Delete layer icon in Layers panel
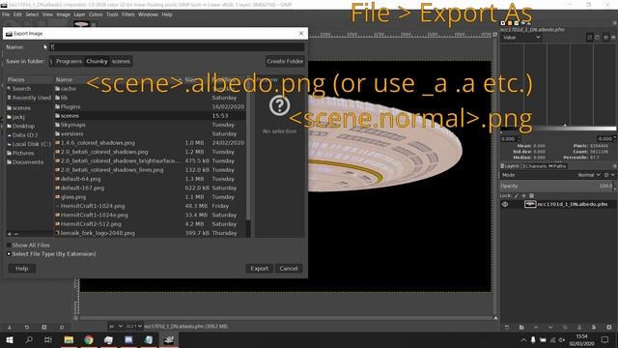 coord(609,327)
